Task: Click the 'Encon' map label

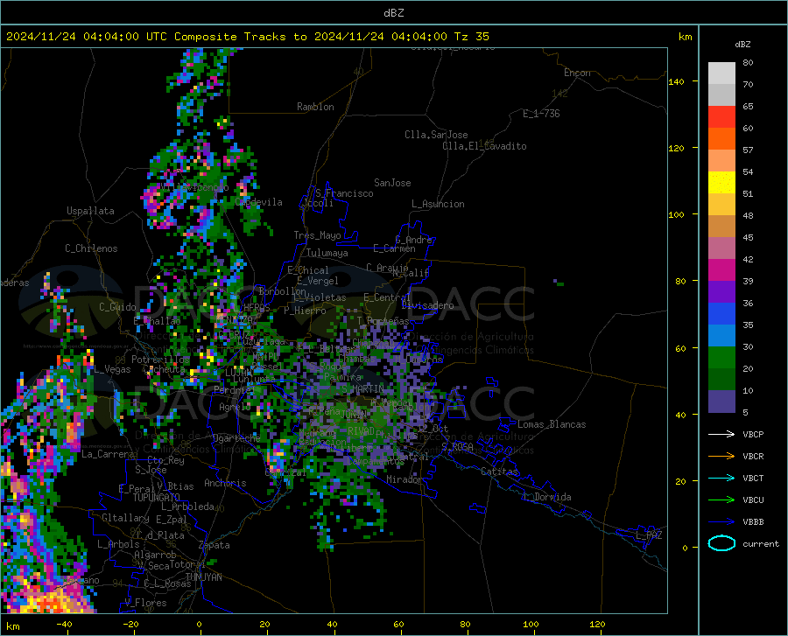Action: (x=577, y=73)
